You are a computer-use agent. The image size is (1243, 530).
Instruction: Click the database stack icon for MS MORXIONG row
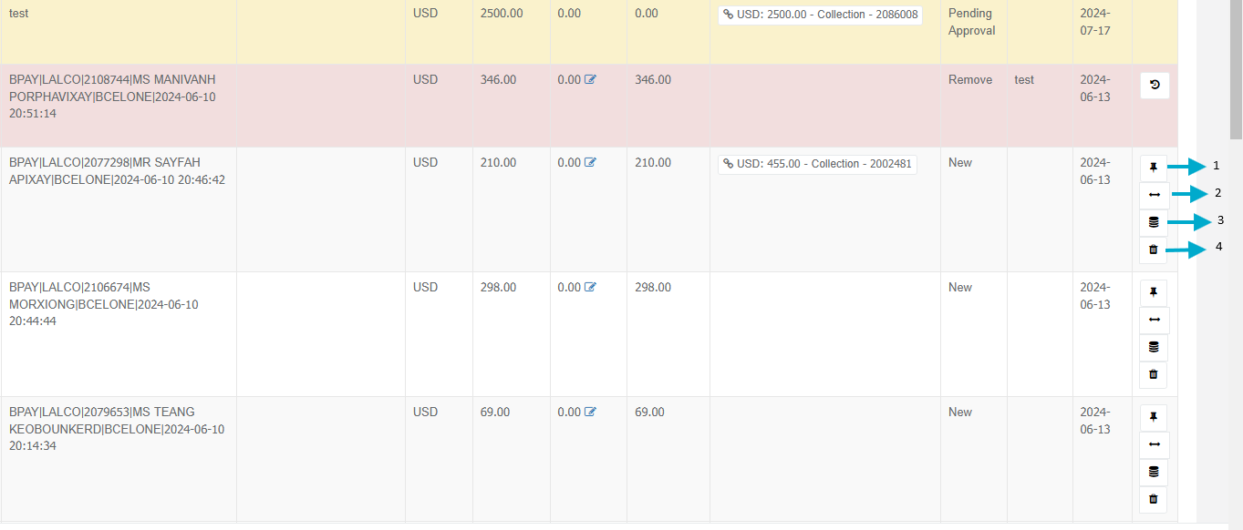(1154, 347)
